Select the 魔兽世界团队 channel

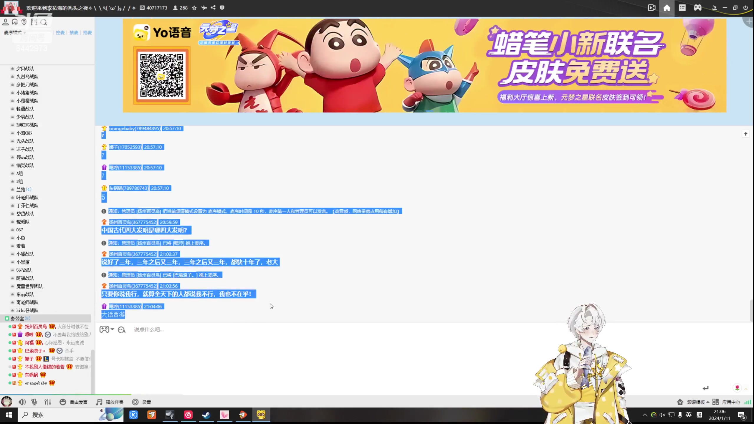click(x=29, y=286)
